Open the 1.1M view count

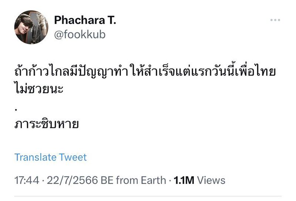184,180
